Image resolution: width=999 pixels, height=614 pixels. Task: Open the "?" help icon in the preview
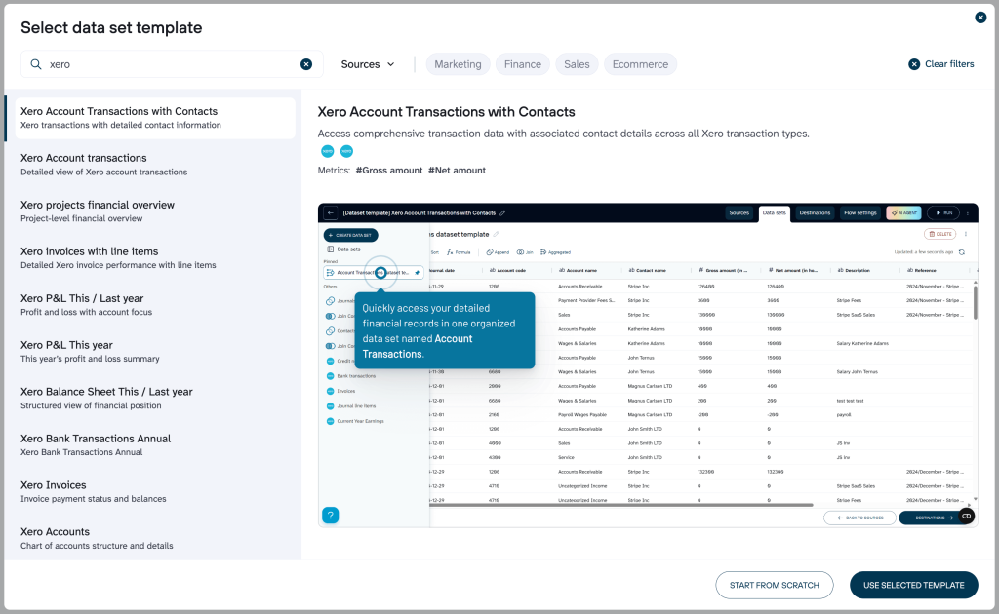pyautogui.click(x=330, y=515)
